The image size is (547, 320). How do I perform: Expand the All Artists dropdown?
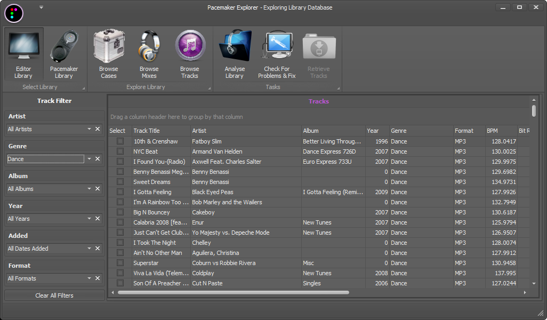pos(90,129)
